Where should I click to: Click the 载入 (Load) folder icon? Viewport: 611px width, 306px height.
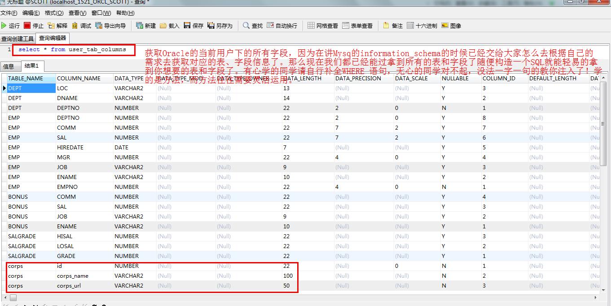(x=170, y=26)
